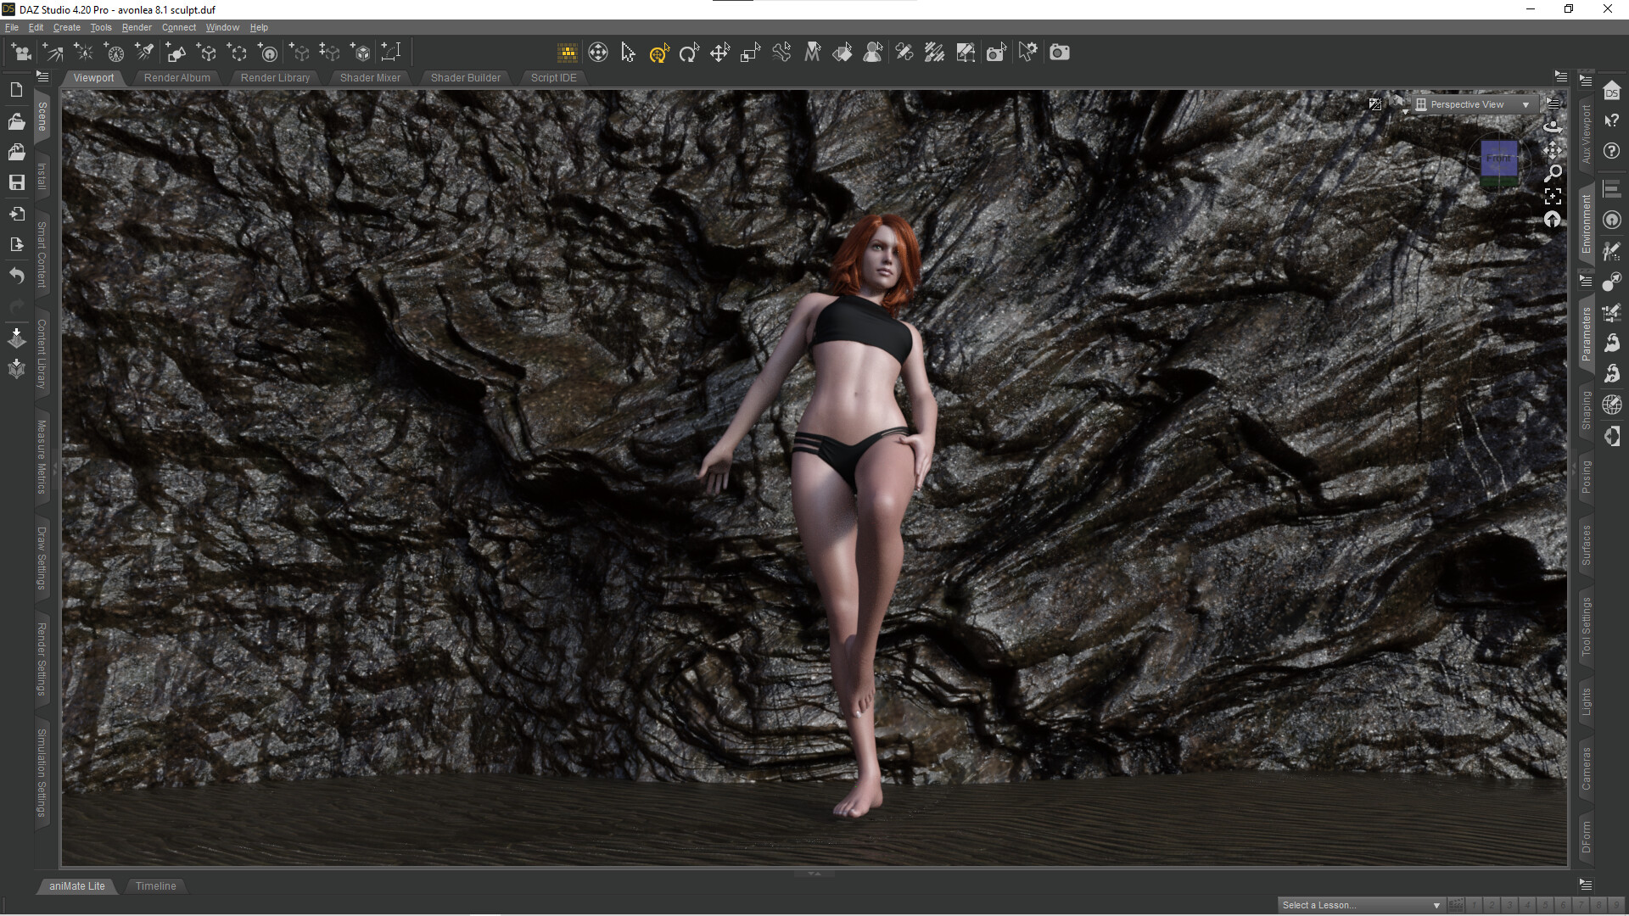The height and width of the screenshot is (916, 1629).
Task: Toggle the Node Selection tool
Action: [x=628, y=53]
